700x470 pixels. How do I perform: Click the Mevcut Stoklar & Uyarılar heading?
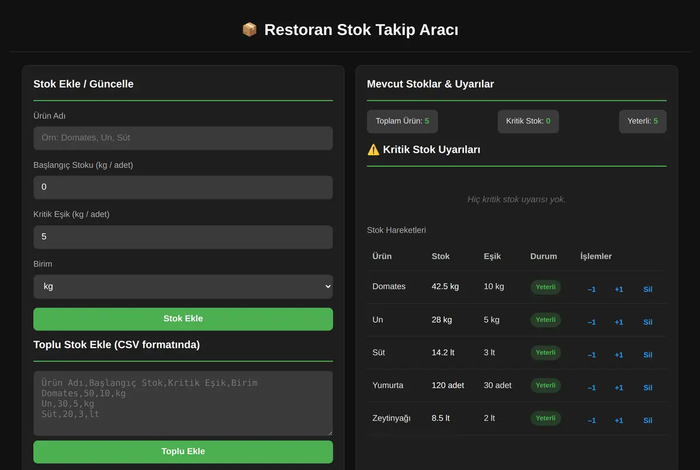[430, 84]
